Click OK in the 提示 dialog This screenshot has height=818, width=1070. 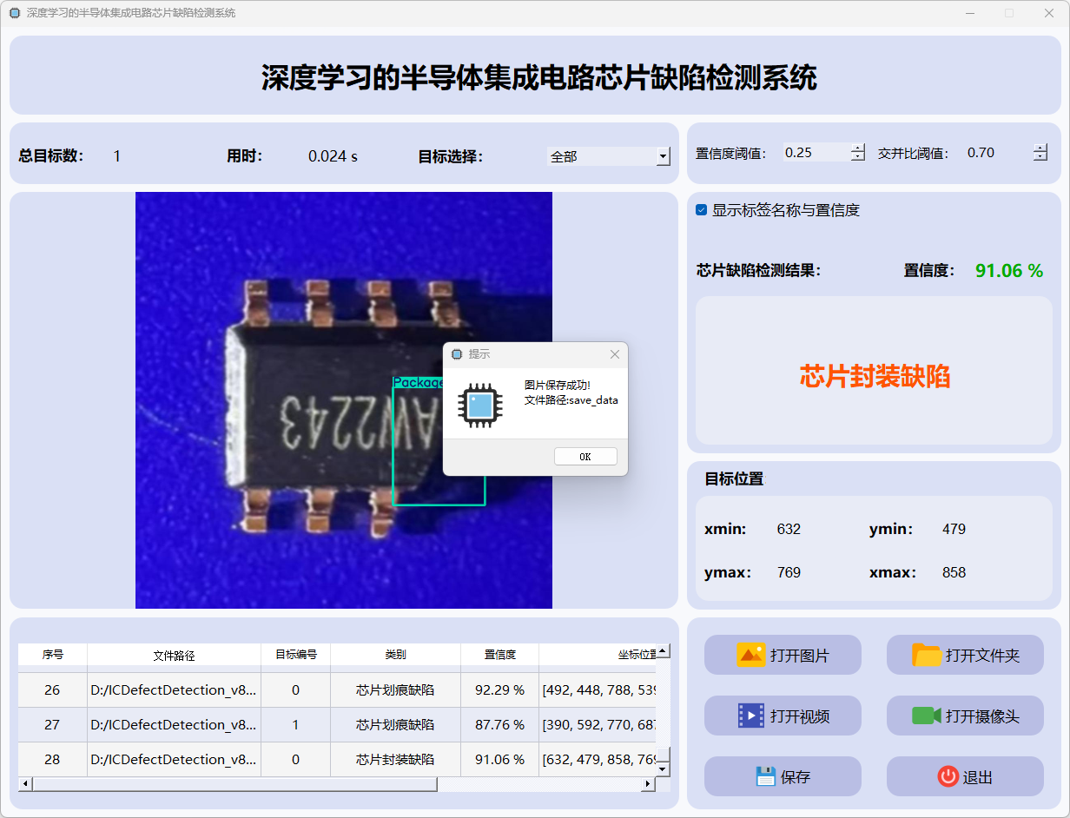(x=585, y=457)
